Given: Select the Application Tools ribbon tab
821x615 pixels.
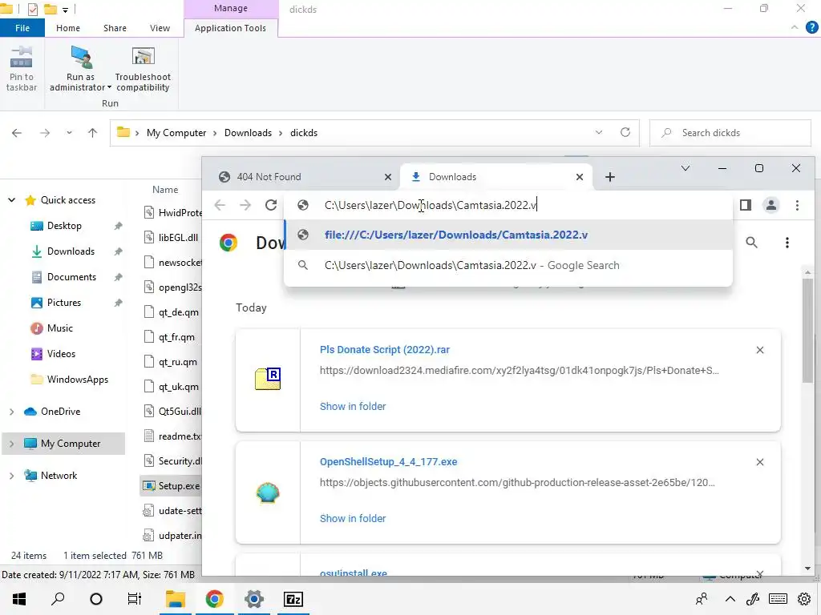Looking at the screenshot, I should point(230,28).
